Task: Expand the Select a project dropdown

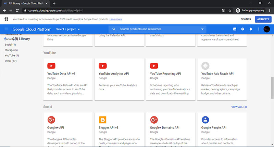Action: pyautogui.click(x=68, y=29)
